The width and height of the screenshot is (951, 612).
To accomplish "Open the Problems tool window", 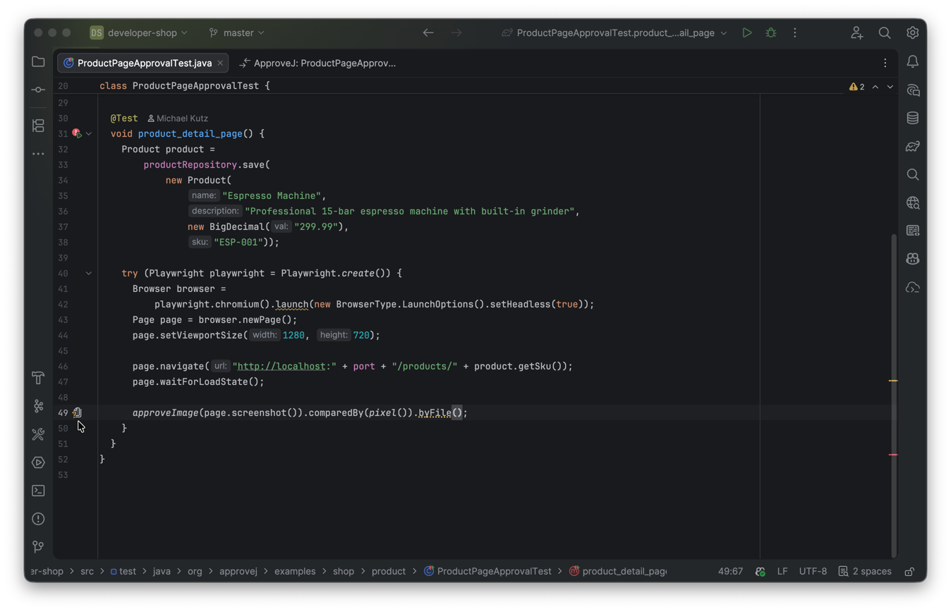I will click(38, 519).
